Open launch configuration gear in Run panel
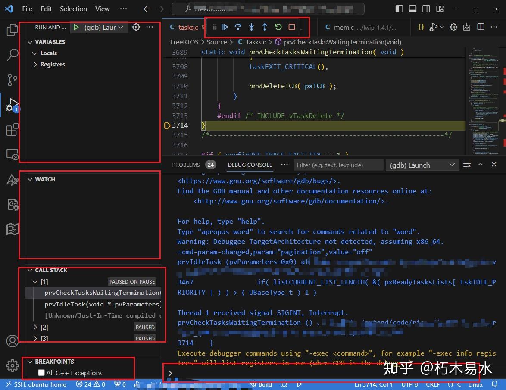The height and width of the screenshot is (390, 506). [x=136, y=27]
